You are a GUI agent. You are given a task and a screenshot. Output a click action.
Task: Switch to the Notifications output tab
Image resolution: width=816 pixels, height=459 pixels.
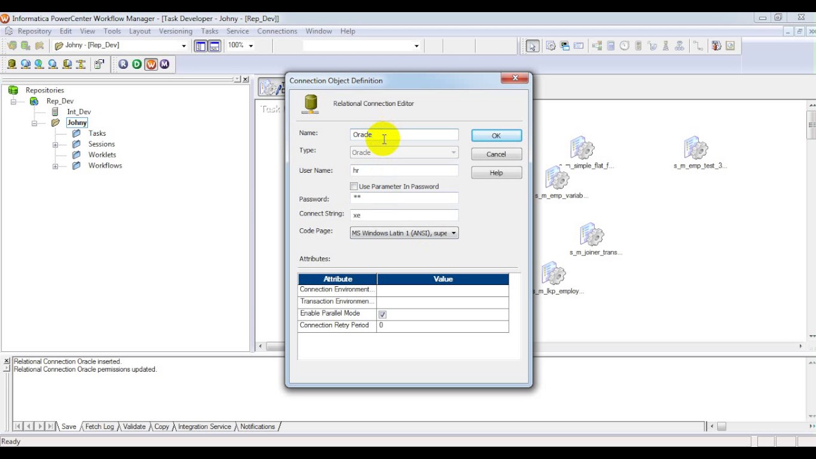(258, 426)
